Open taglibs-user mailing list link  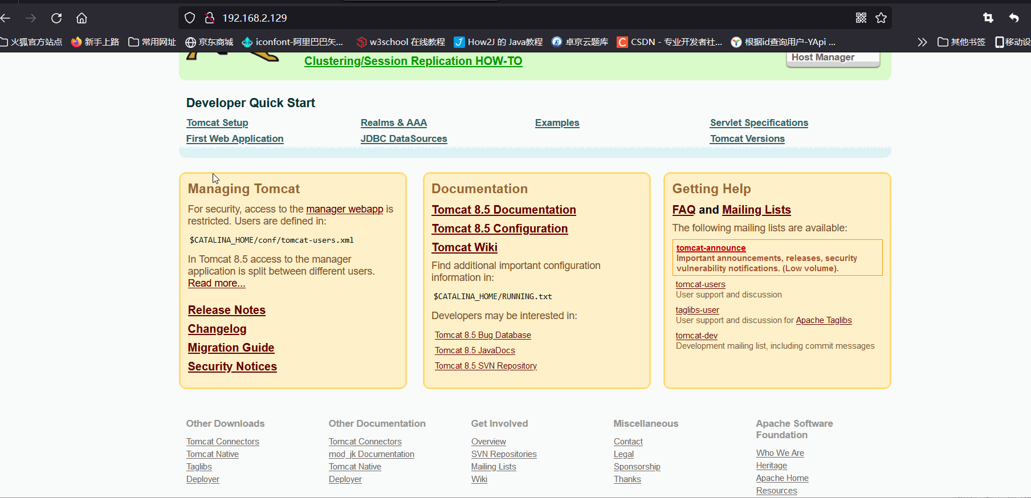(698, 310)
